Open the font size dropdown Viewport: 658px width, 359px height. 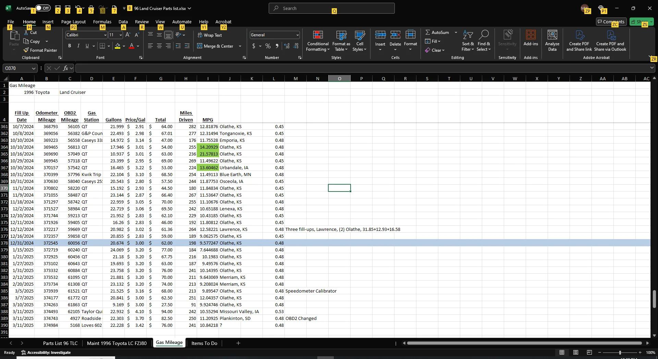(x=121, y=35)
